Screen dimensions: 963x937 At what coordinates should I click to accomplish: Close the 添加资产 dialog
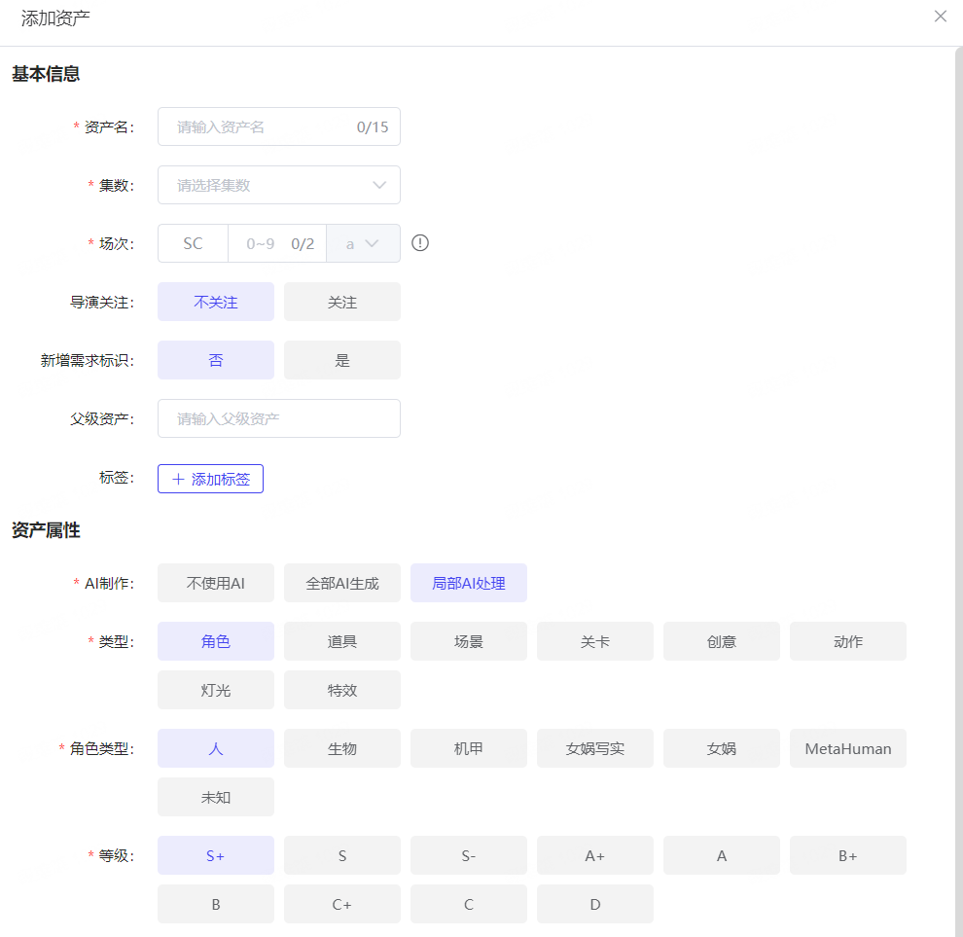(940, 17)
